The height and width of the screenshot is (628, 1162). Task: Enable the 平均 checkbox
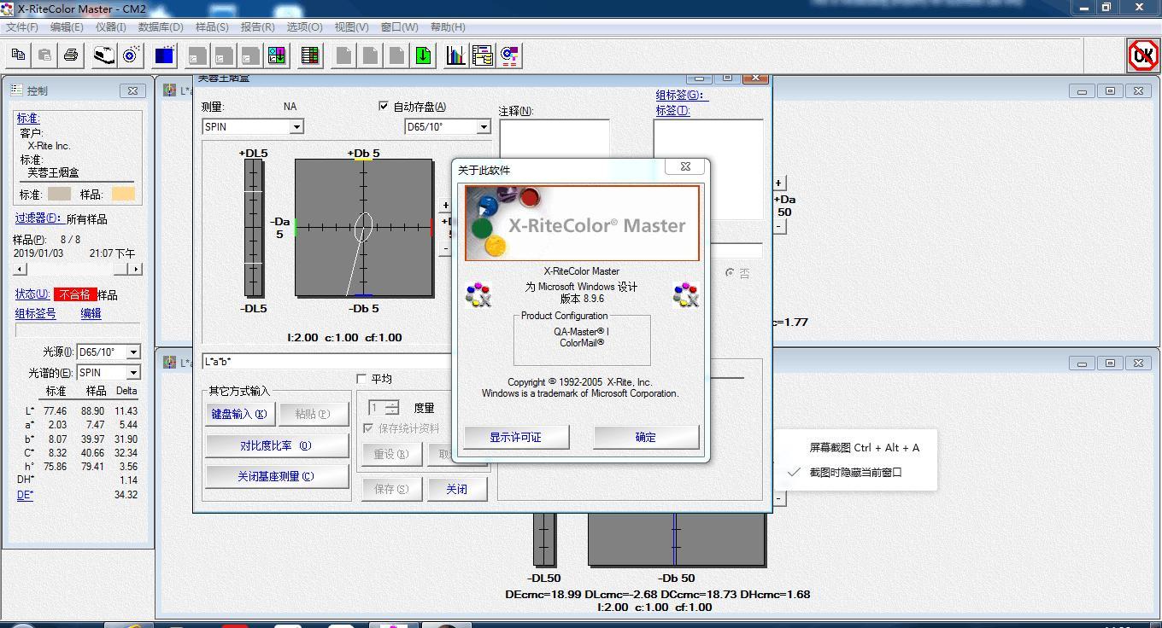tap(361, 379)
